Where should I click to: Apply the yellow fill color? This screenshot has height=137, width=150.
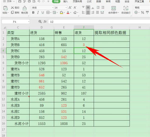[61, 13]
